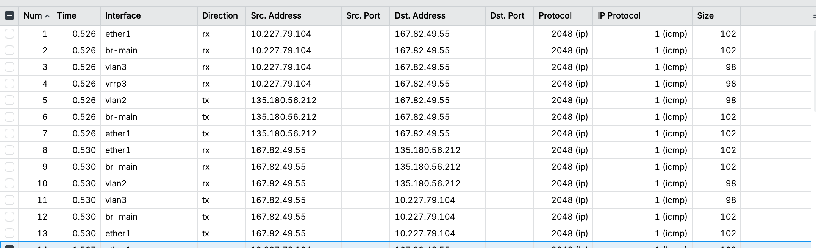Open column menu icon at header's right edge
This screenshot has height=248, width=816.
coord(814,16)
